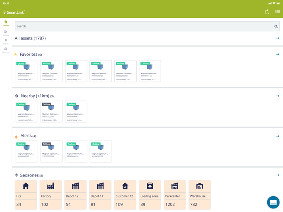Open the list menu icon in header
The image size is (283, 212).
point(277,12)
